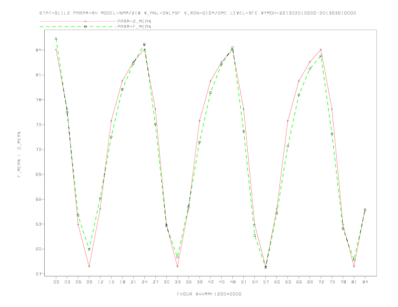Screen dimensions: 398x307
Task: Click the F_MEAN circle marker at hour 72
Action: click(321, 56)
